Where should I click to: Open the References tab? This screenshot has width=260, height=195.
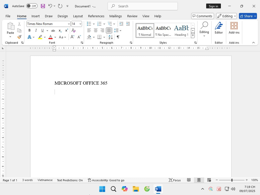coord(96,16)
